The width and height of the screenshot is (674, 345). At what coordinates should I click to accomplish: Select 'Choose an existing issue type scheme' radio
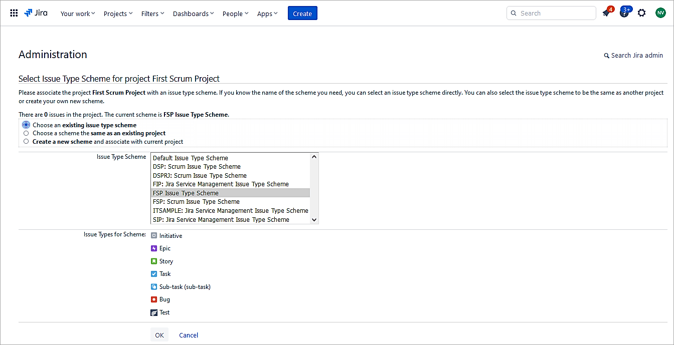point(26,125)
